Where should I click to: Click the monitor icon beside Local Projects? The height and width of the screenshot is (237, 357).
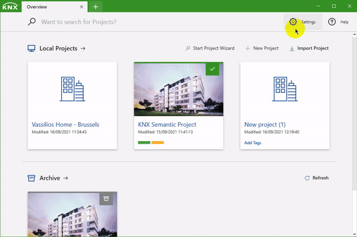pyautogui.click(x=32, y=48)
